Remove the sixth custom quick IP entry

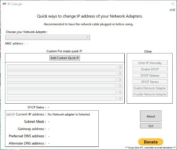[120, 99]
